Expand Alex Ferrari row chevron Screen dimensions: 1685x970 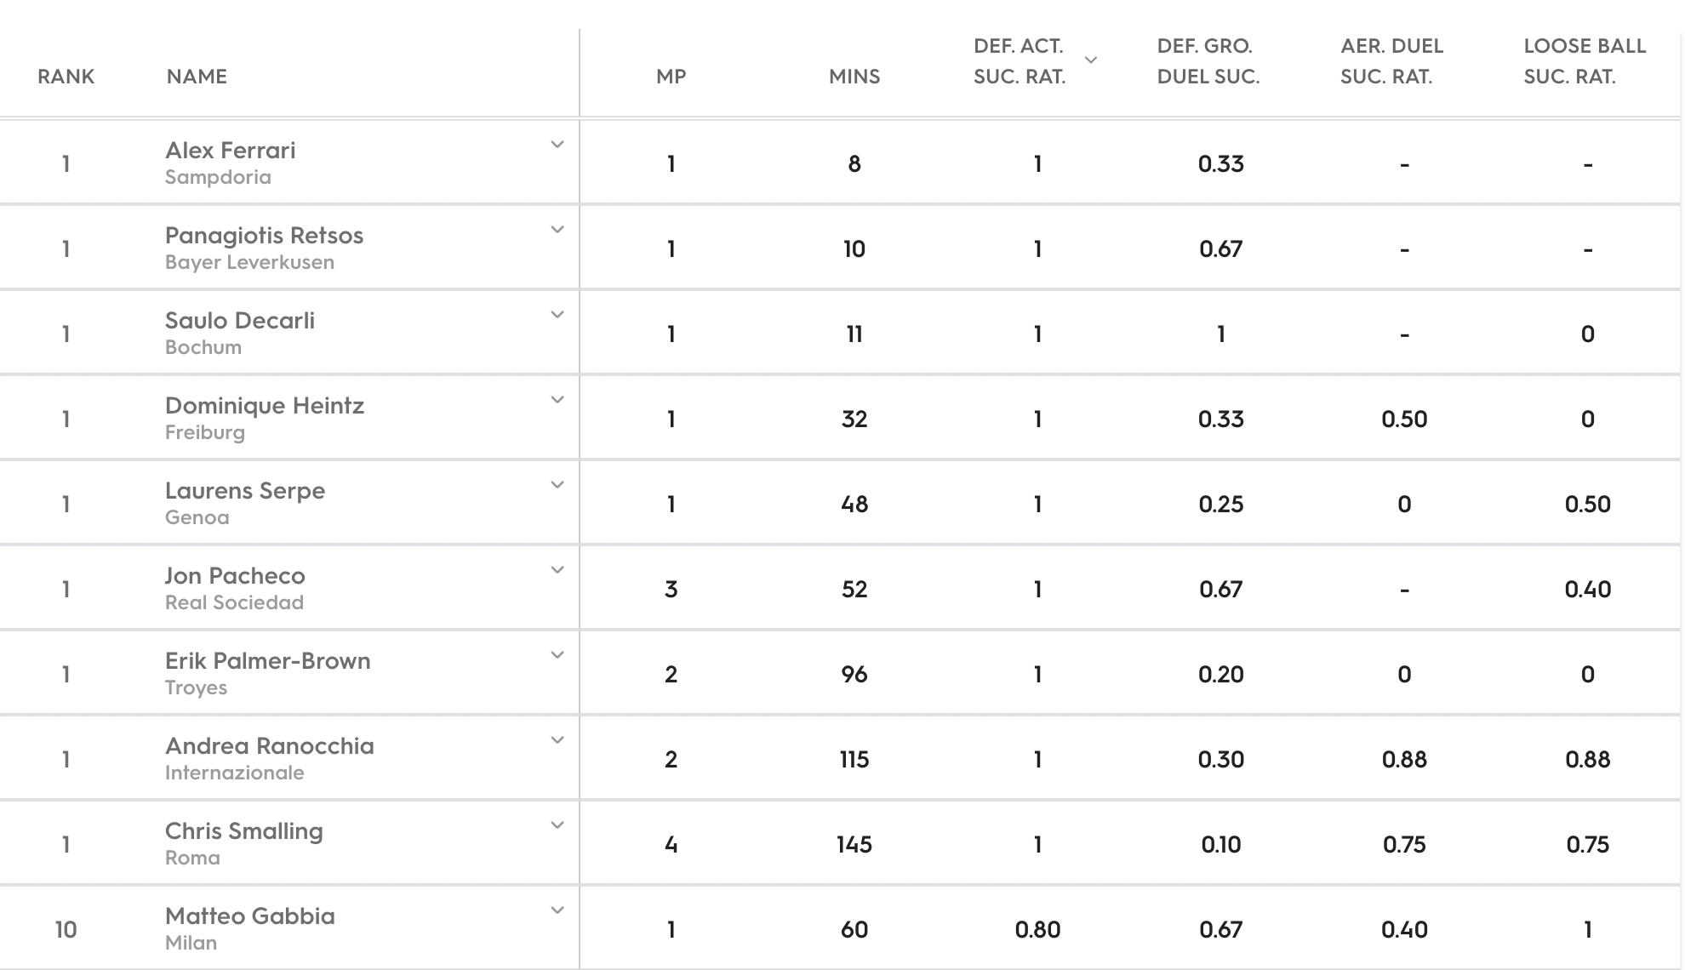(x=557, y=145)
